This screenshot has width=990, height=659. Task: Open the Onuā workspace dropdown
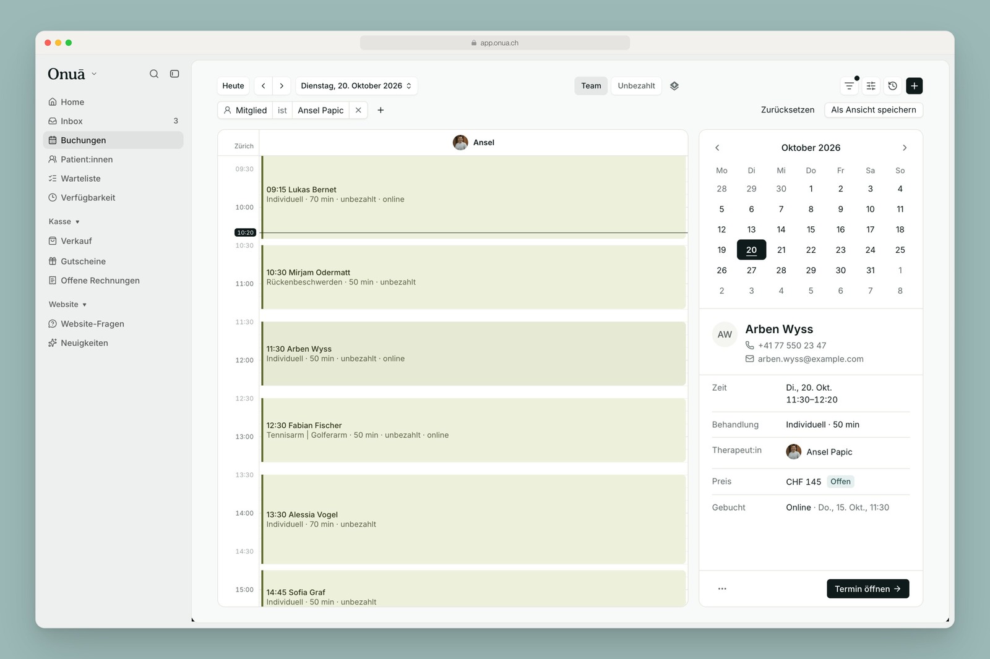tap(72, 74)
